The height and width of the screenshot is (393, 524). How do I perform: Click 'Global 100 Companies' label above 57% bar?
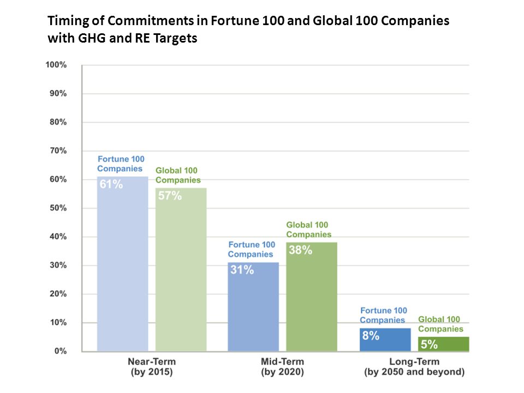(x=178, y=175)
